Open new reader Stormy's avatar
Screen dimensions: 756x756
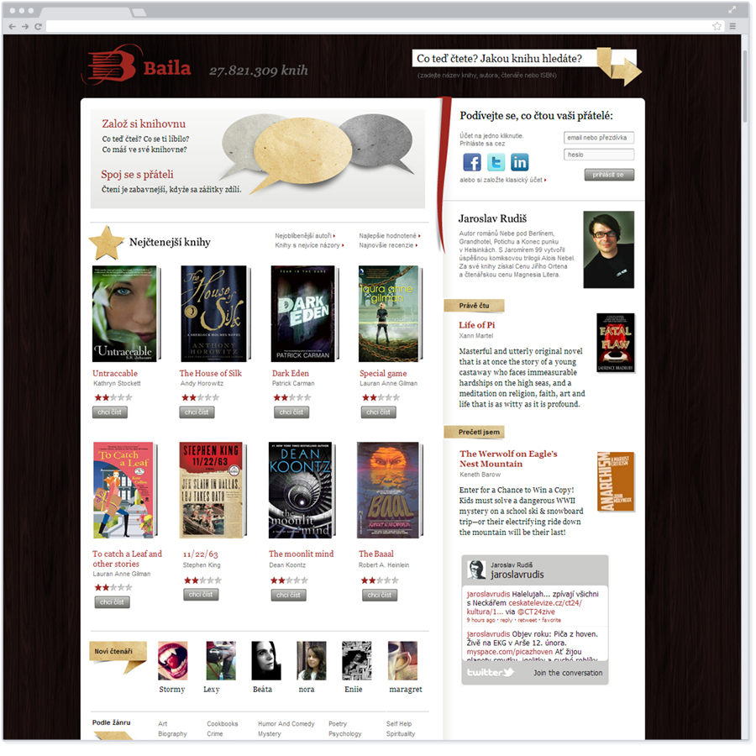172,660
